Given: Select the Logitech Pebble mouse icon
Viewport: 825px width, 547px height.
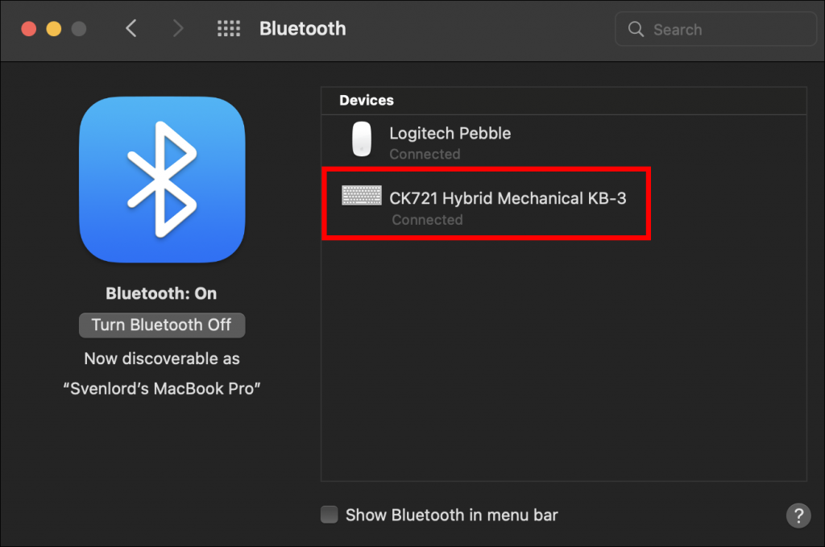Looking at the screenshot, I should pyautogui.click(x=361, y=142).
